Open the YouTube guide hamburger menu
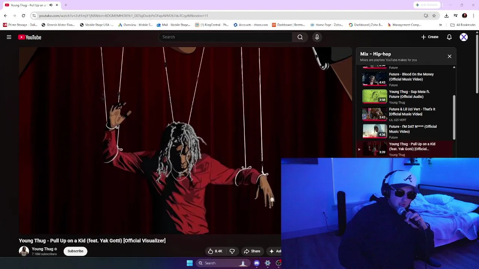The image size is (479, 269). pyautogui.click(x=9, y=37)
